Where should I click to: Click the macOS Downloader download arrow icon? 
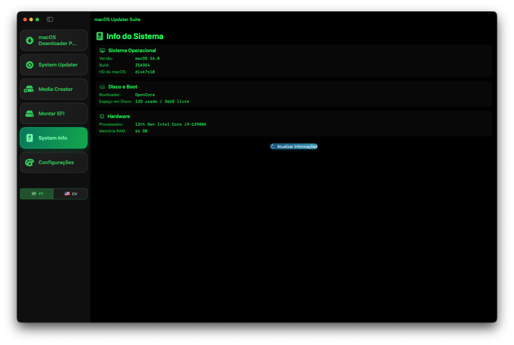pos(29,40)
